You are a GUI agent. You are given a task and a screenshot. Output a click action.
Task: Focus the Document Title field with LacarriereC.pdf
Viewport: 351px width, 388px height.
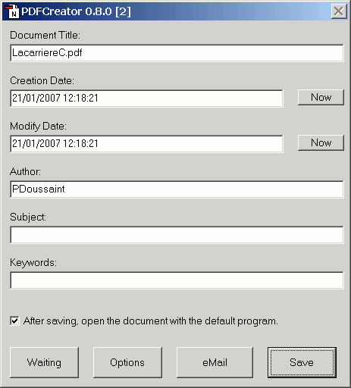click(x=177, y=53)
